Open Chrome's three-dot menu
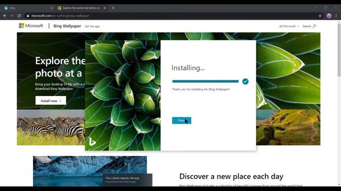 336,16
